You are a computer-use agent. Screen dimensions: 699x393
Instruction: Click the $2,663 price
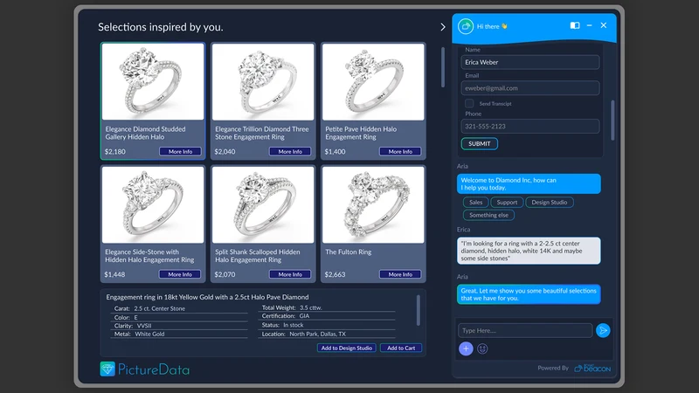[x=335, y=274]
